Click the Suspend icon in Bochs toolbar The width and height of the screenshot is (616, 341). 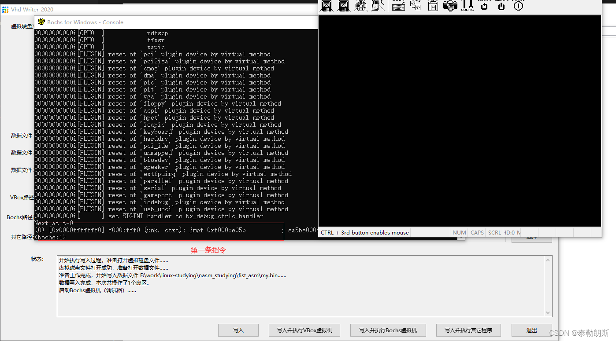[x=501, y=6]
